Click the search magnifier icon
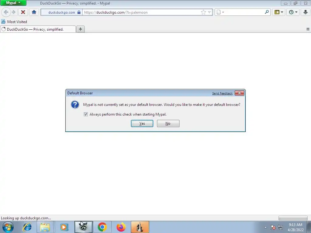This screenshot has width=311, height=233. click(267, 12)
